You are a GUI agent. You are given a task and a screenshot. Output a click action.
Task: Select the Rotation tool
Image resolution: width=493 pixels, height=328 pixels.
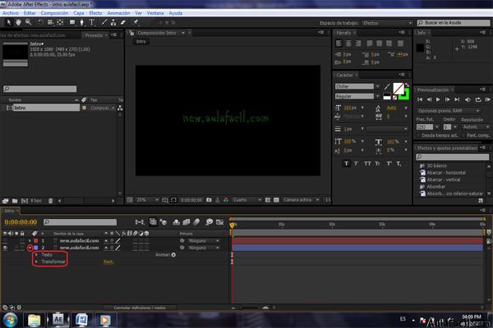(x=40, y=22)
